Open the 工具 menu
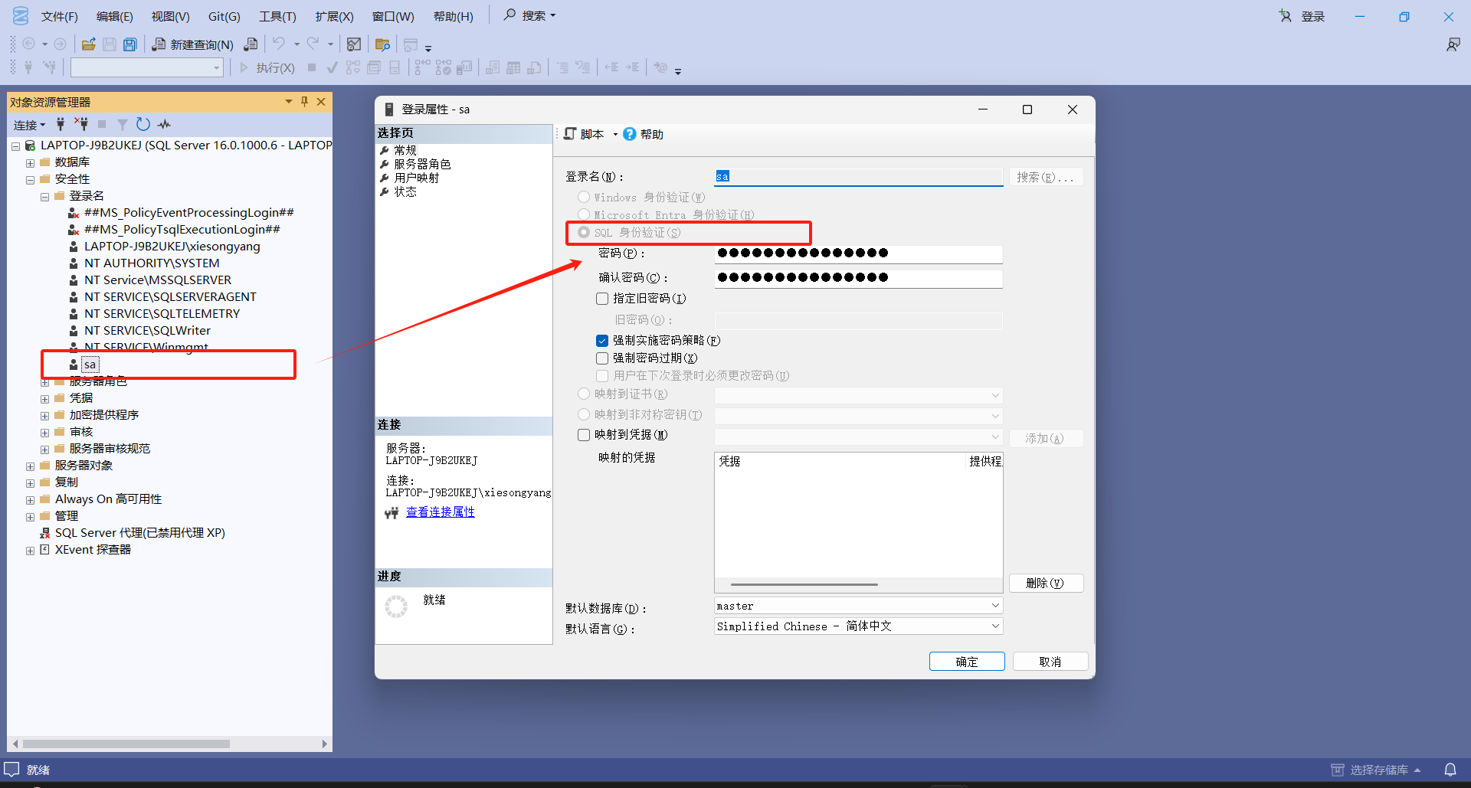 click(x=277, y=15)
